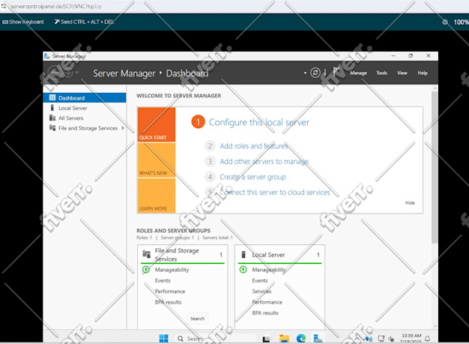The width and height of the screenshot is (469, 344).
Task: Open the navigation history dropdown arrow
Action: coord(77,73)
